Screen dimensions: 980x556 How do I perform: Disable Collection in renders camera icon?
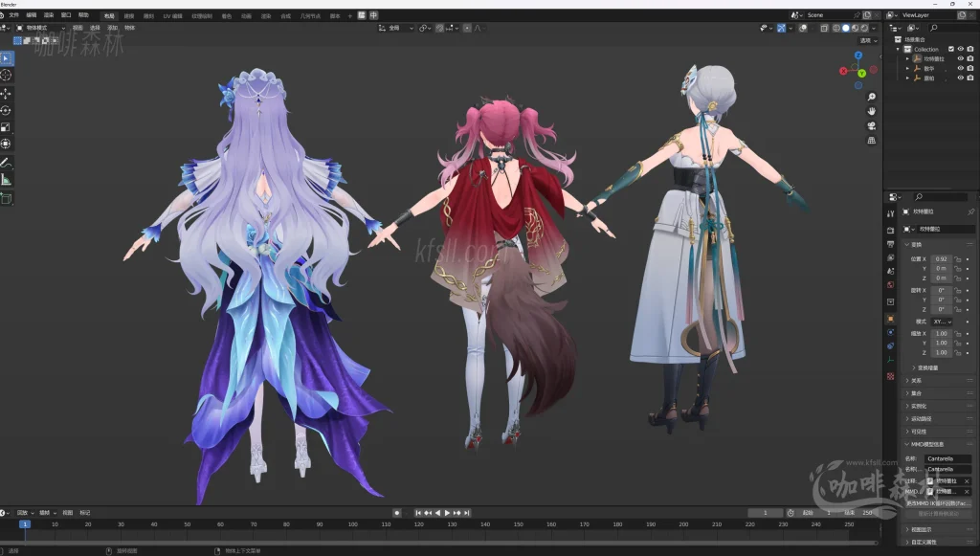click(x=970, y=49)
